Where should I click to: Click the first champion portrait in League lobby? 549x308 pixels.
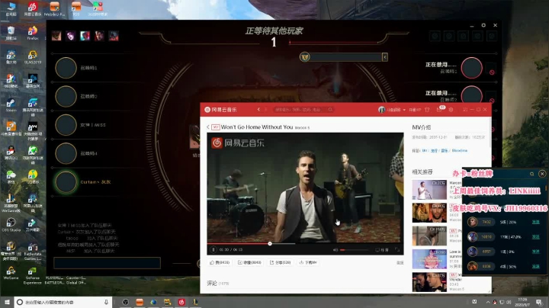pyautogui.click(x=56, y=36)
